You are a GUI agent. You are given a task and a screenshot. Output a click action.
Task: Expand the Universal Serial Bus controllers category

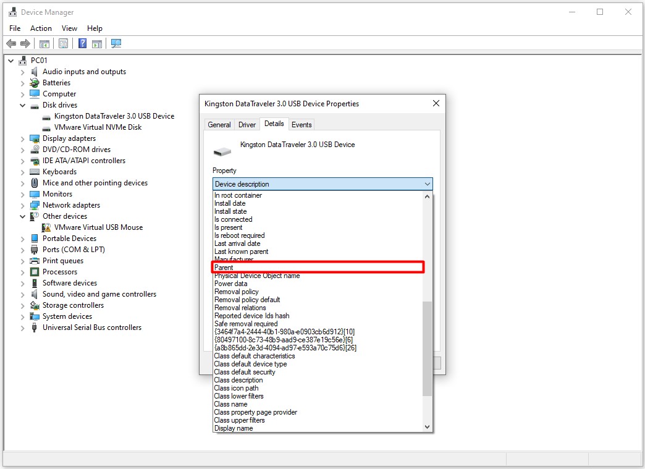[x=23, y=327]
